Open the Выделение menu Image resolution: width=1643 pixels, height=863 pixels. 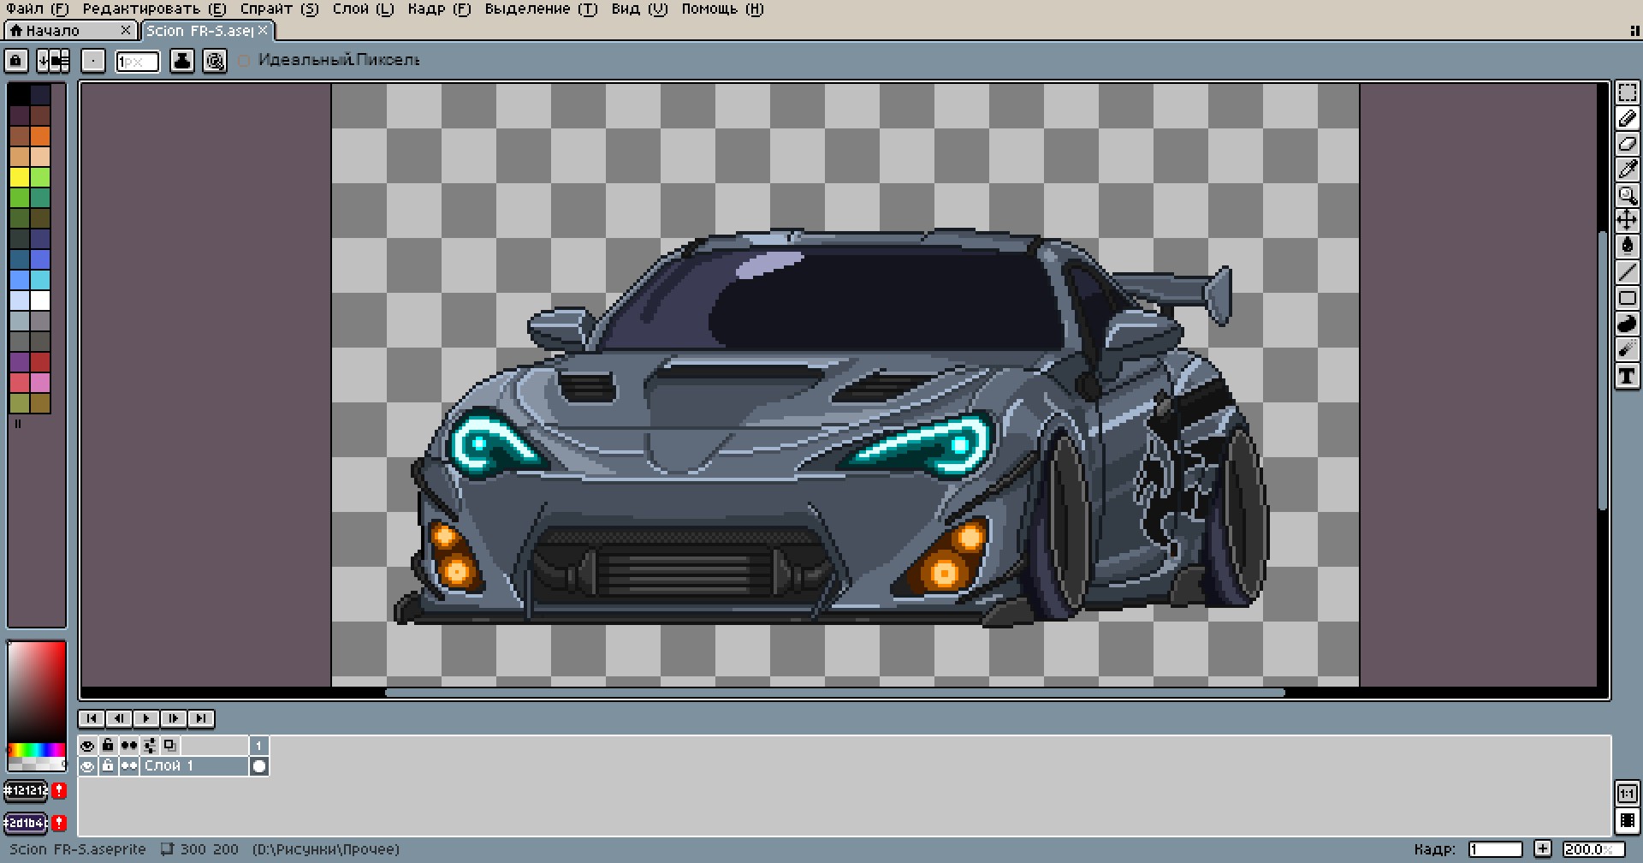tap(542, 9)
